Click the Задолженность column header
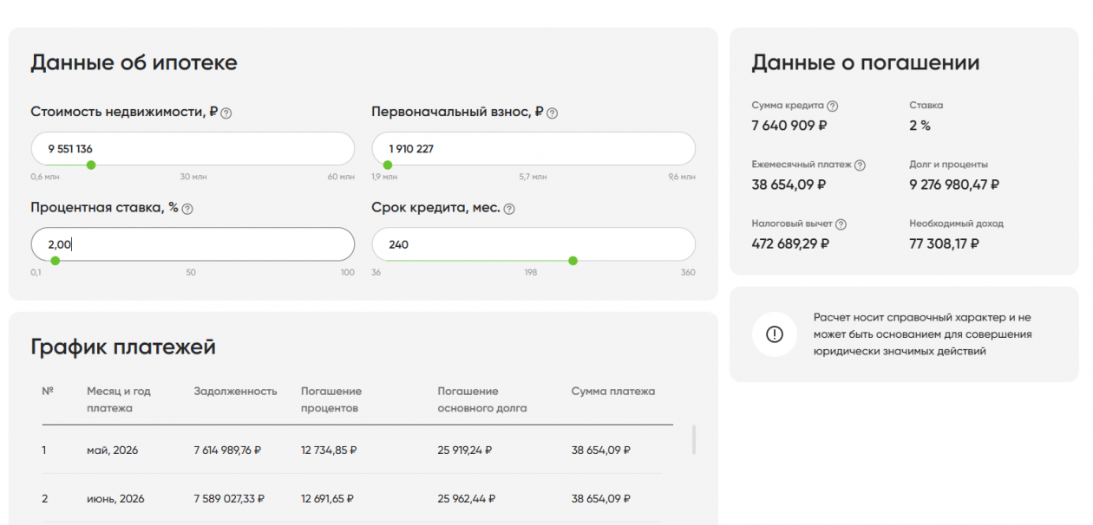The width and height of the screenshot is (1093, 525). click(x=235, y=392)
